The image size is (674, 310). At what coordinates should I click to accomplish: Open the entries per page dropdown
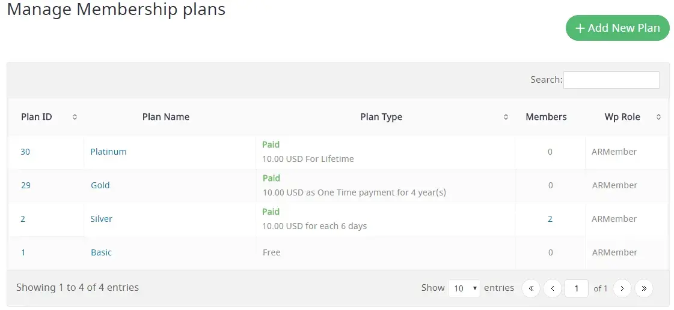pos(465,288)
